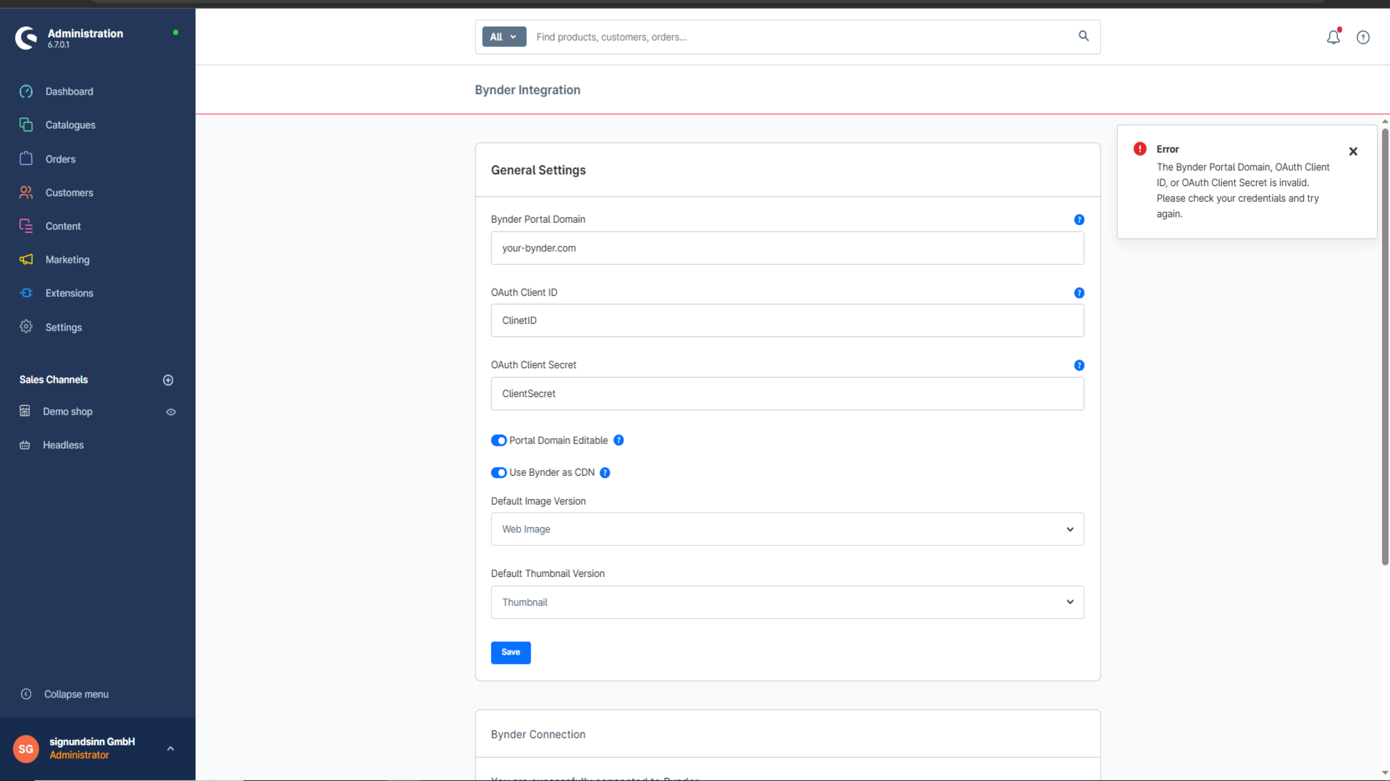1390x781 pixels.
Task: Select Demo shop sales channel
Action: pyautogui.click(x=67, y=411)
